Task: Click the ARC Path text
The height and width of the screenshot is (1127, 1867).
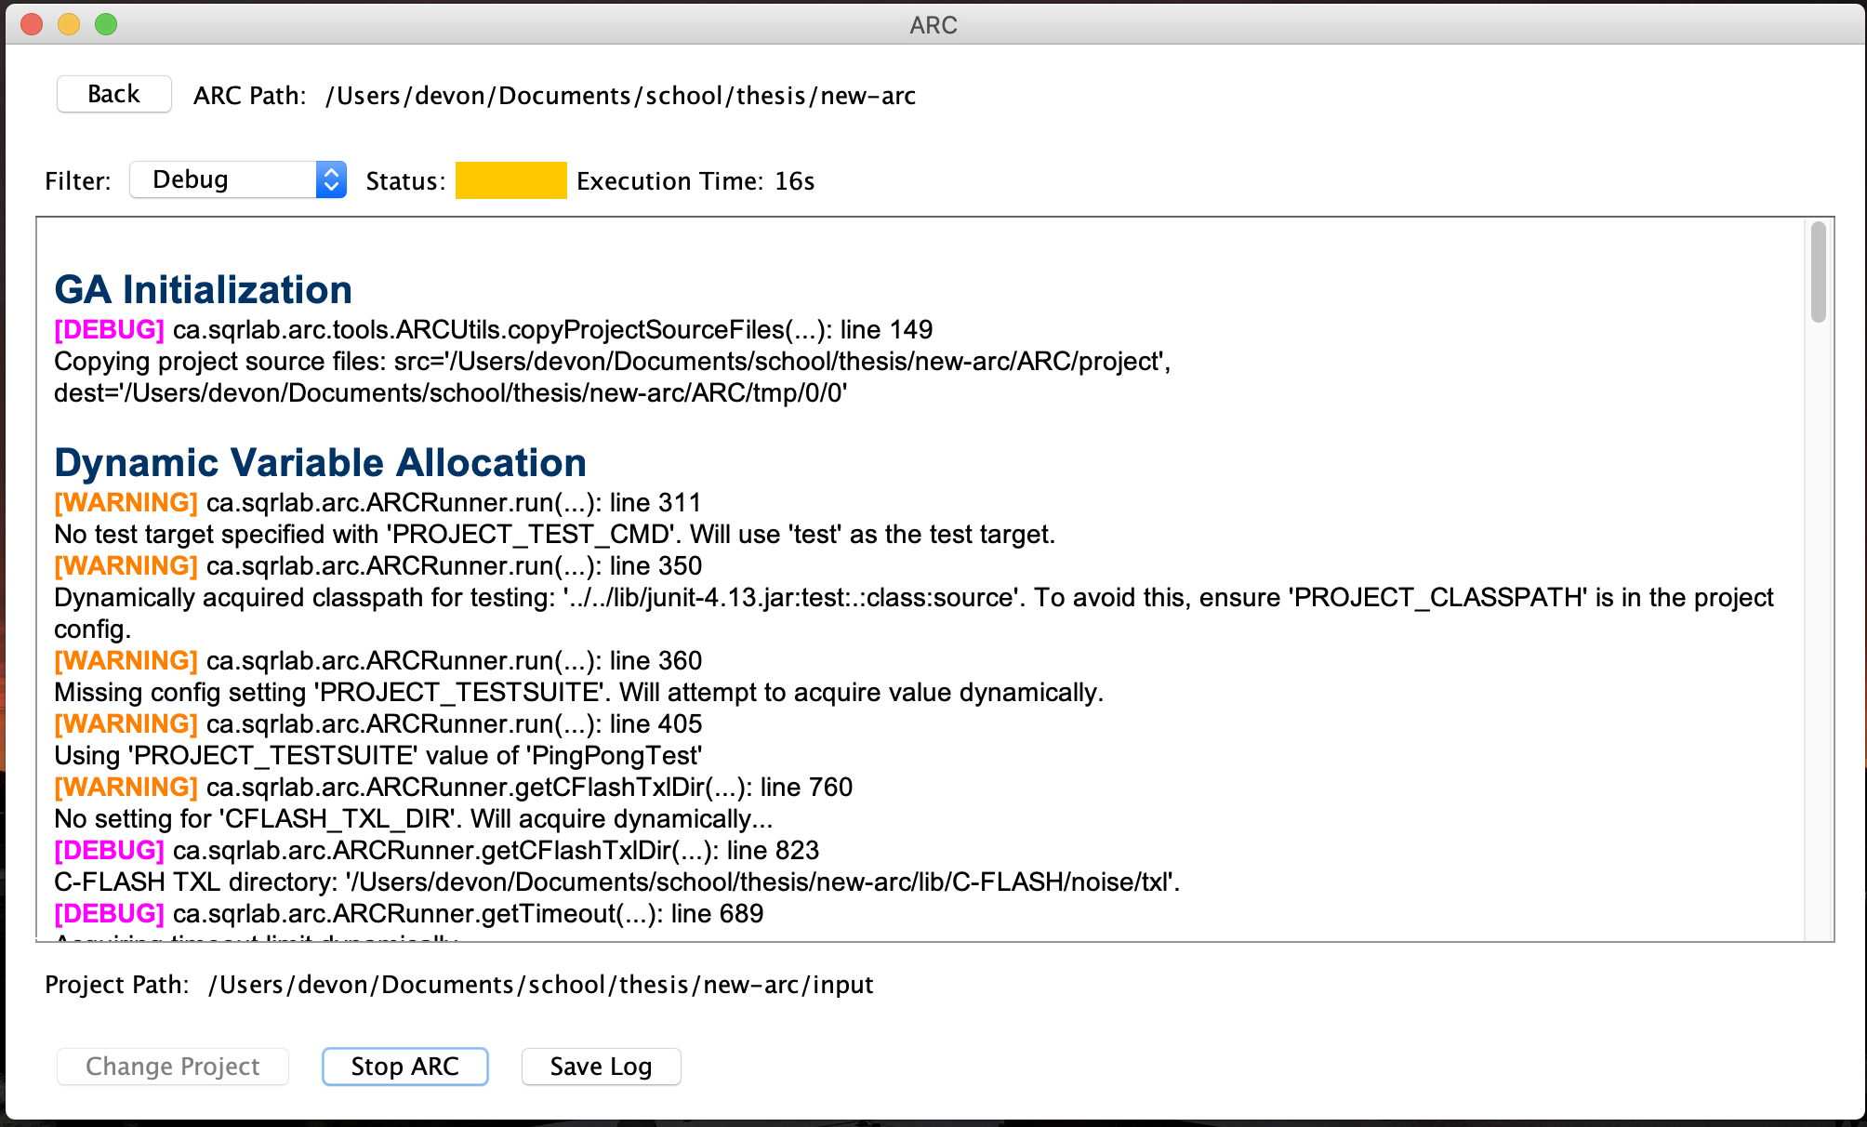Action: 619,96
